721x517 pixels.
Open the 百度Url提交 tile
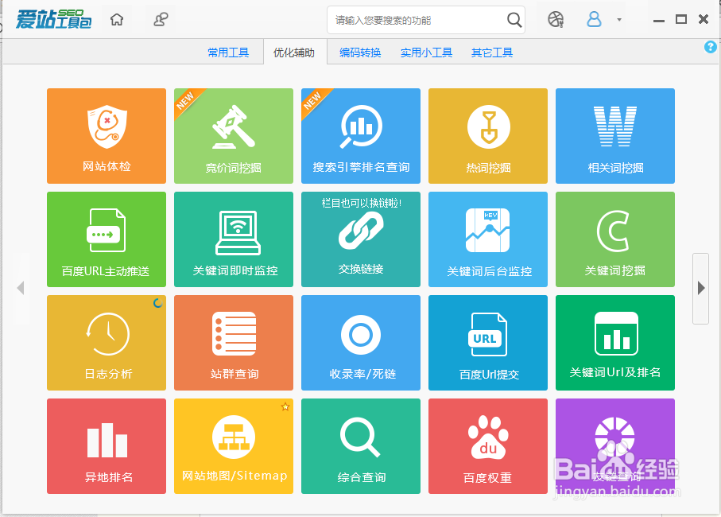488,343
